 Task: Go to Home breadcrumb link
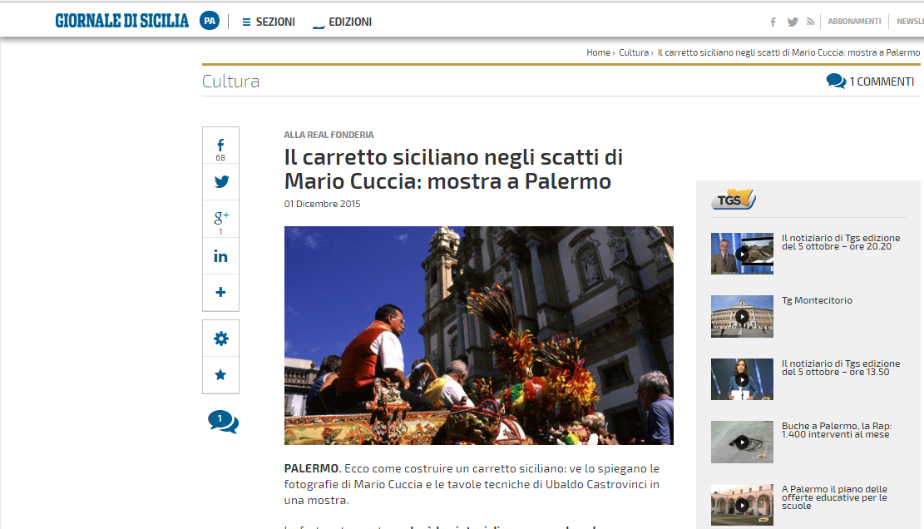598,52
